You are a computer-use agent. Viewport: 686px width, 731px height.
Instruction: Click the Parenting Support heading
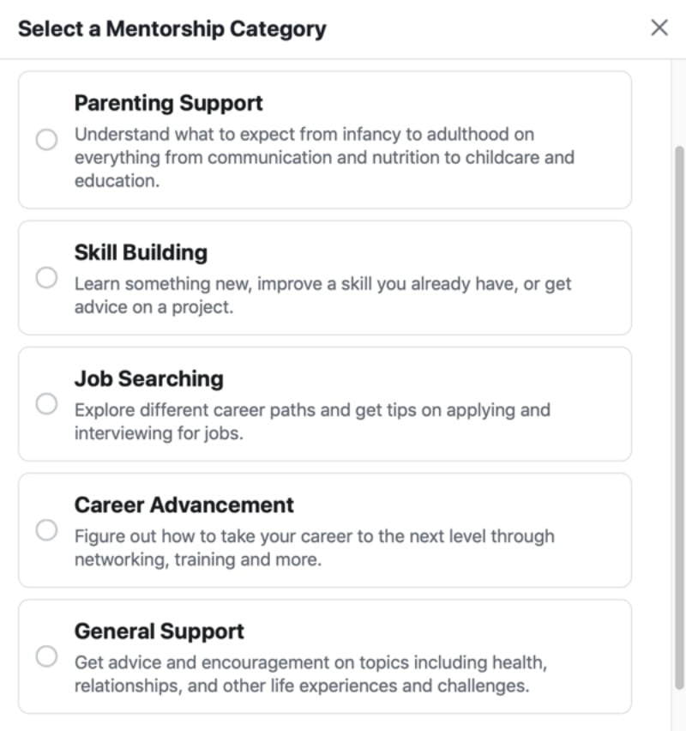pos(168,103)
